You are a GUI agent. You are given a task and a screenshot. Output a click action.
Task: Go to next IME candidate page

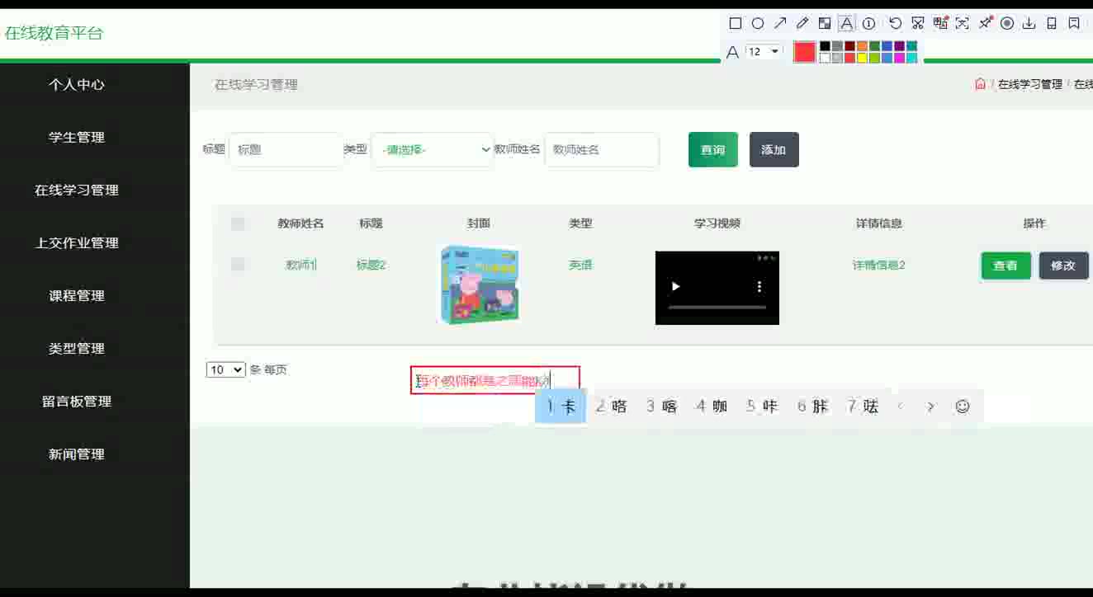931,407
